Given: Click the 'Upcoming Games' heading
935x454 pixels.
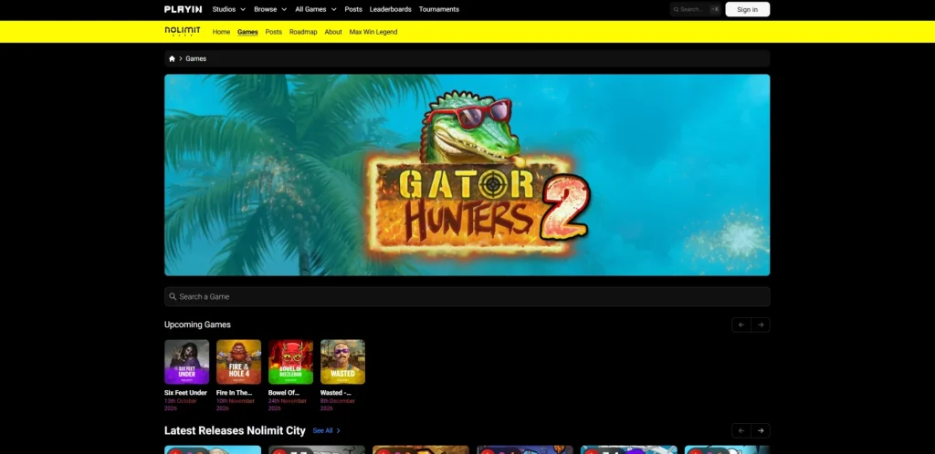Looking at the screenshot, I should tap(197, 325).
